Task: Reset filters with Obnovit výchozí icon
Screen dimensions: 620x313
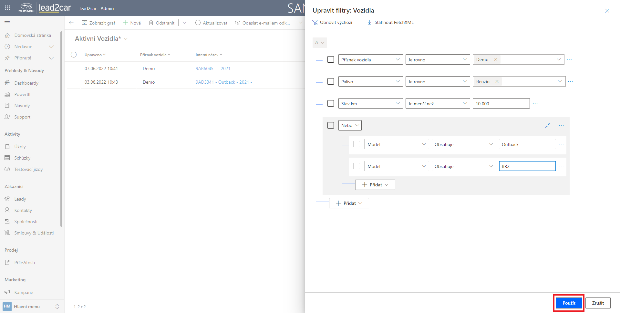Action: pyautogui.click(x=315, y=23)
